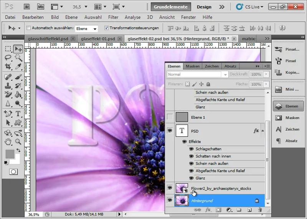This screenshot has width=307, height=219.
Task: Open the Absatz panel from dock
Action: click(287, 141)
